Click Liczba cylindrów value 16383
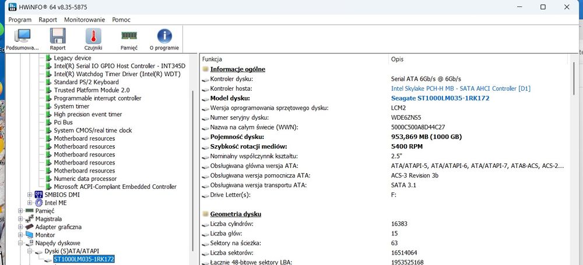 [399, 224]
